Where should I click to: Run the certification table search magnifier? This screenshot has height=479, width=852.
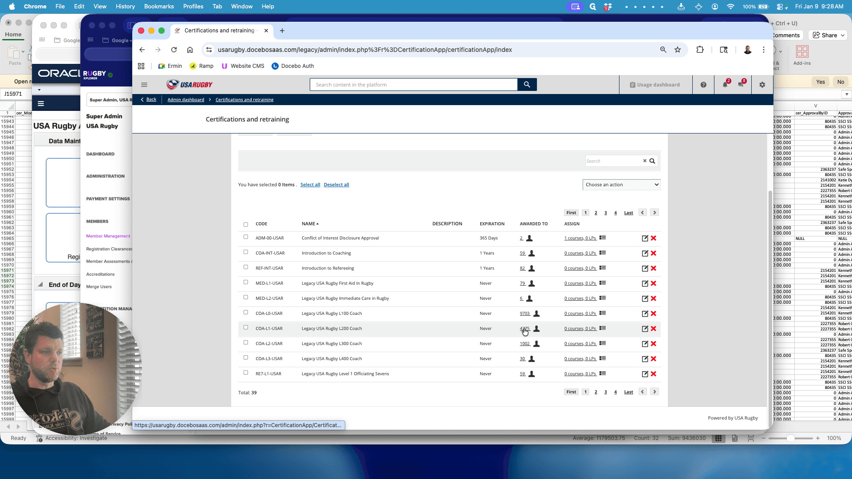(x=652, y=161)
